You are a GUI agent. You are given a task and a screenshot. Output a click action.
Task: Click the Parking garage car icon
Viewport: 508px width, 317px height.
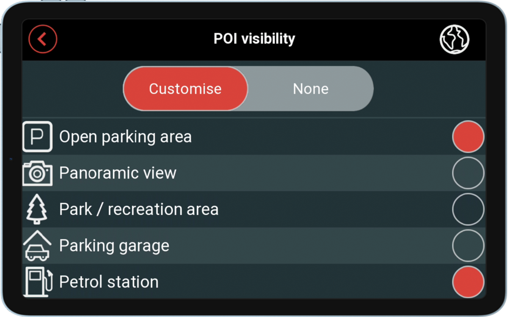click(37, 246)
